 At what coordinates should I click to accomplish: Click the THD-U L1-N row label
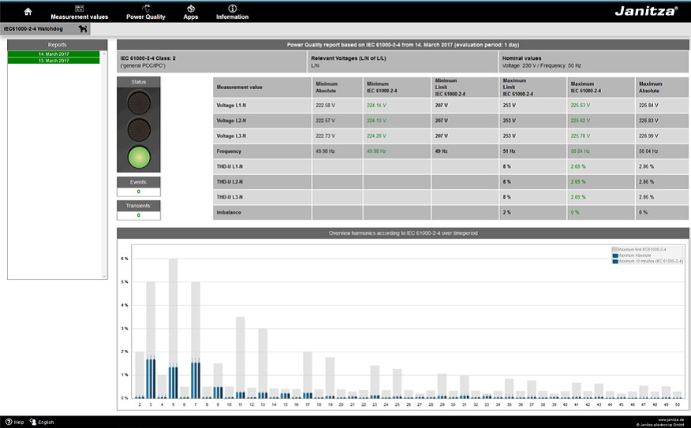click(230, 166)
